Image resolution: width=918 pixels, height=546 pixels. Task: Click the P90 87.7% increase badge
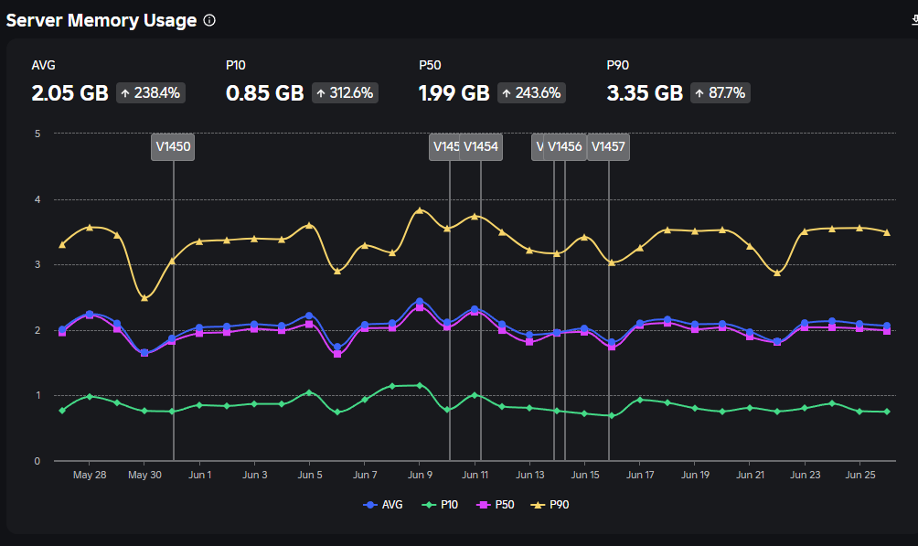point(721,92)
